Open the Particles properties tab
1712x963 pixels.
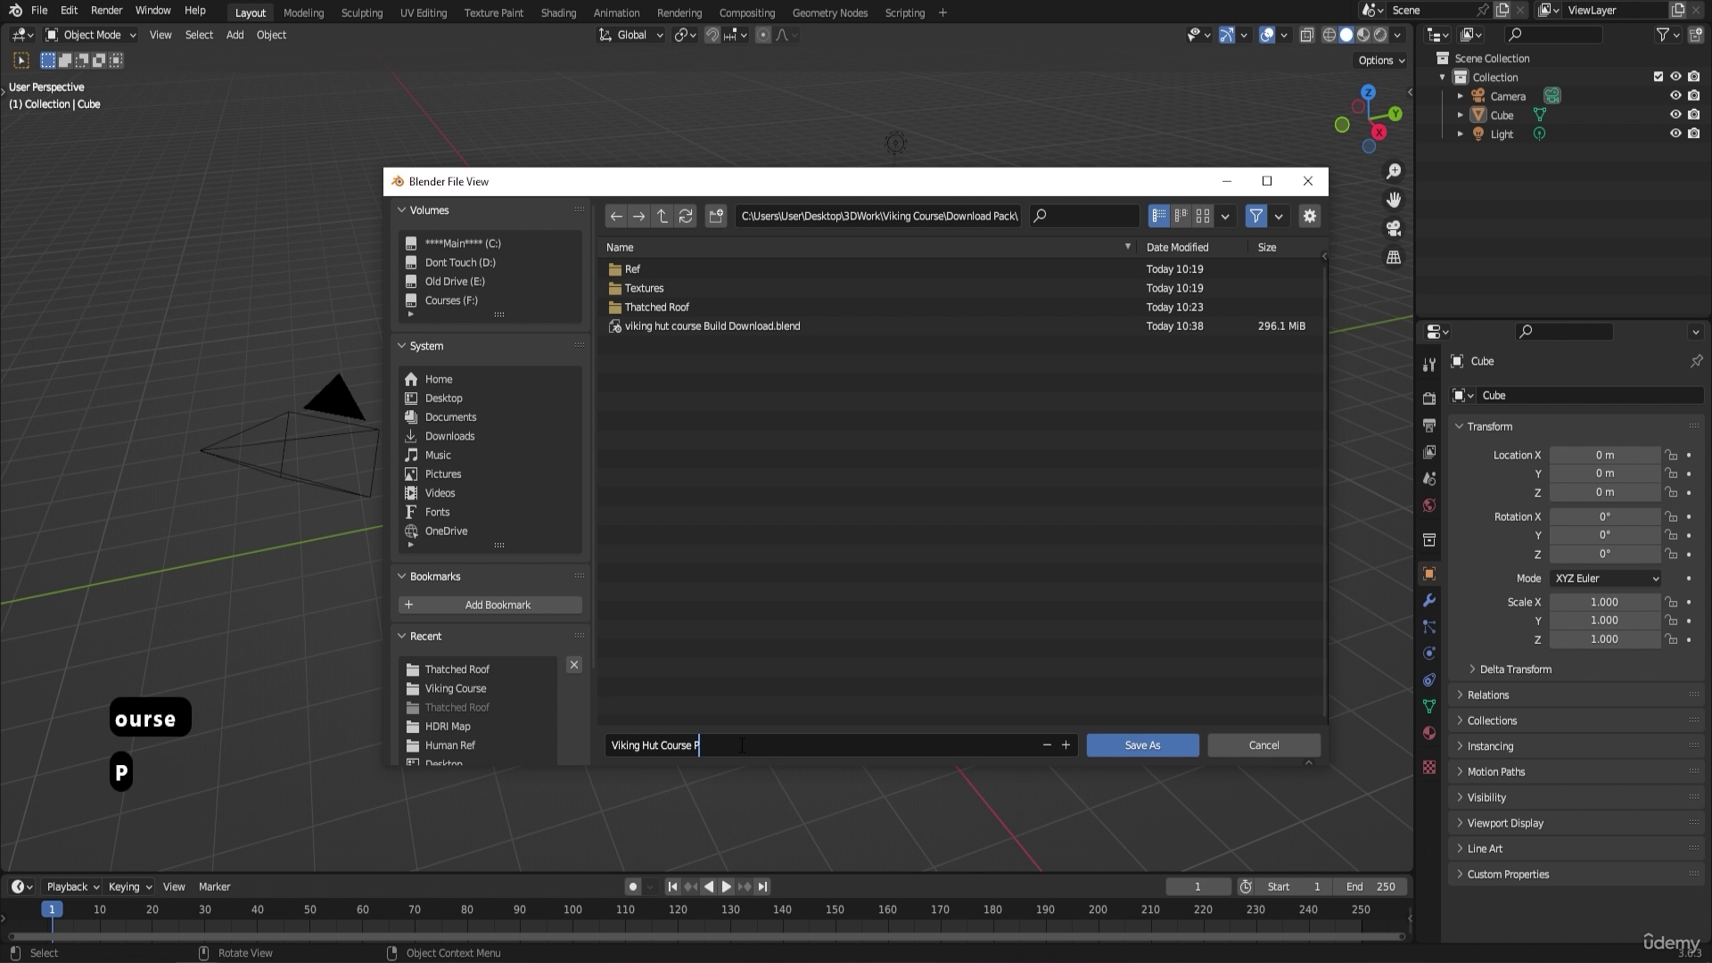coord(1429,627)
